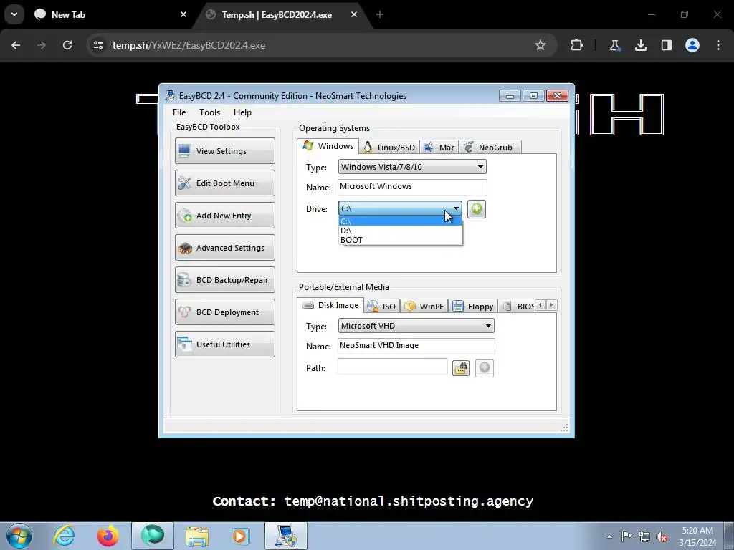
Task: Open the Add New Entry section
Action: (x=224, y=215)
